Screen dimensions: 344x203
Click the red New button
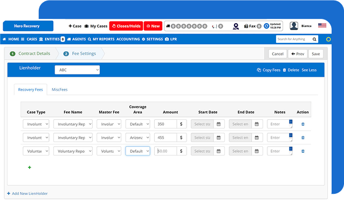pyautogui.click(x=153, y=26)
